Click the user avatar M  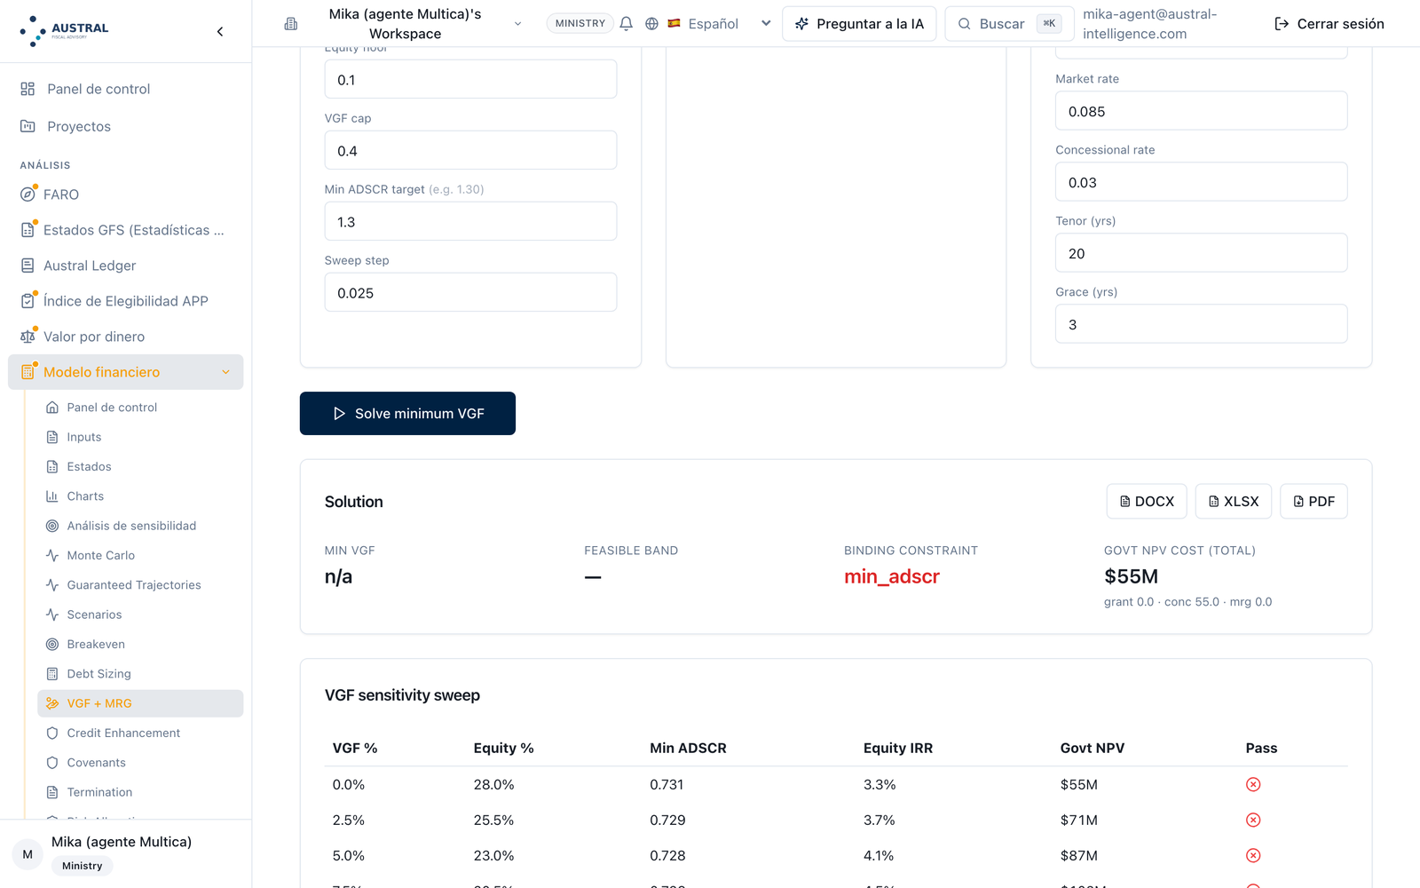click(x=28, y=854)
